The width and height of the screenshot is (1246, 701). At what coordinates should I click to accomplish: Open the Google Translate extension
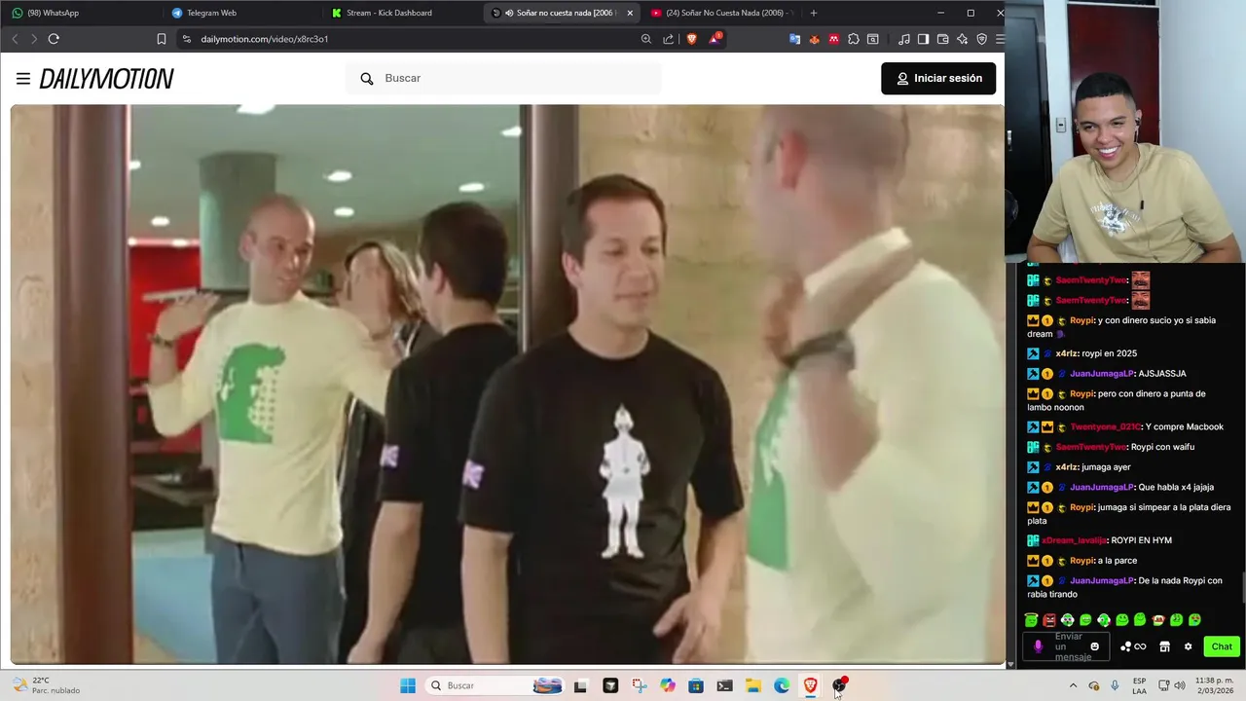click(x=794, y=39)
